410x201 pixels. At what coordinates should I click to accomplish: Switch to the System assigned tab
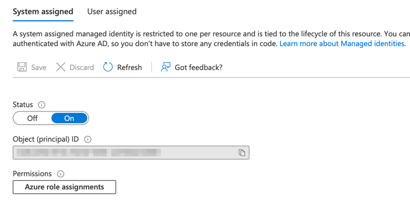point(43,12)
